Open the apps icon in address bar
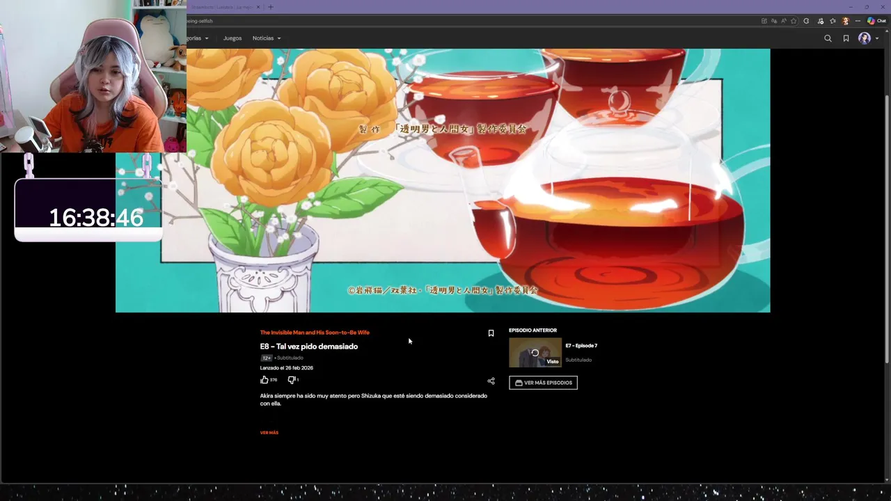The image size is (891, 501). click(764, 21)
